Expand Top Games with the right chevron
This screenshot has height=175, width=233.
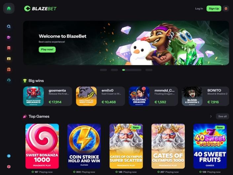[211, 117]
